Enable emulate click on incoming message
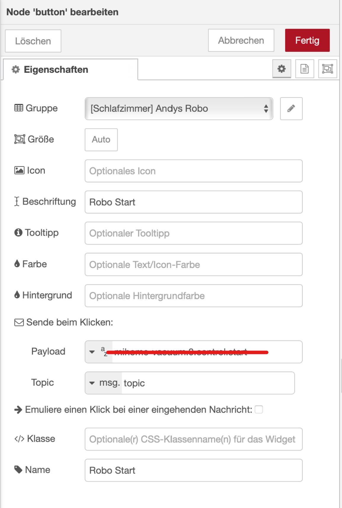The image size is (342, 508). pos(259,409)
